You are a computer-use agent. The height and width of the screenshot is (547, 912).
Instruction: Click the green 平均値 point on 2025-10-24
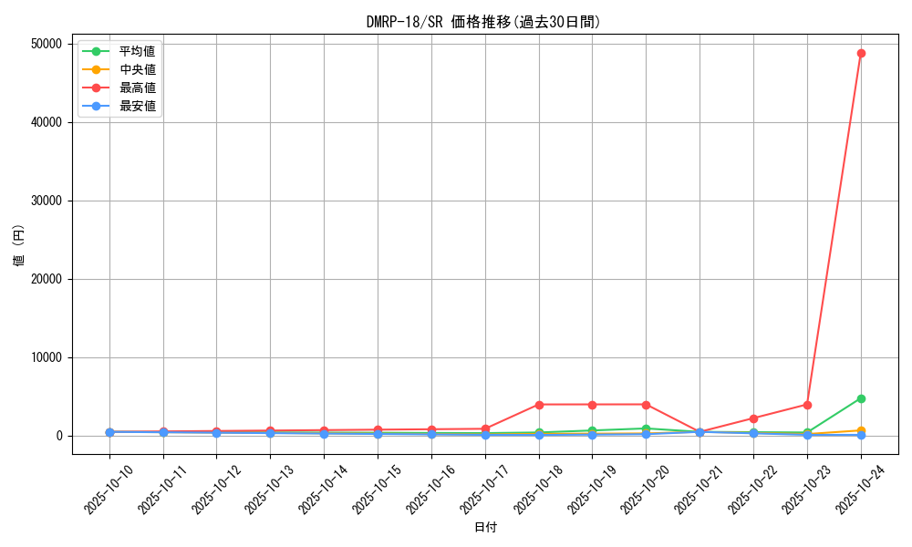point(861,398)
